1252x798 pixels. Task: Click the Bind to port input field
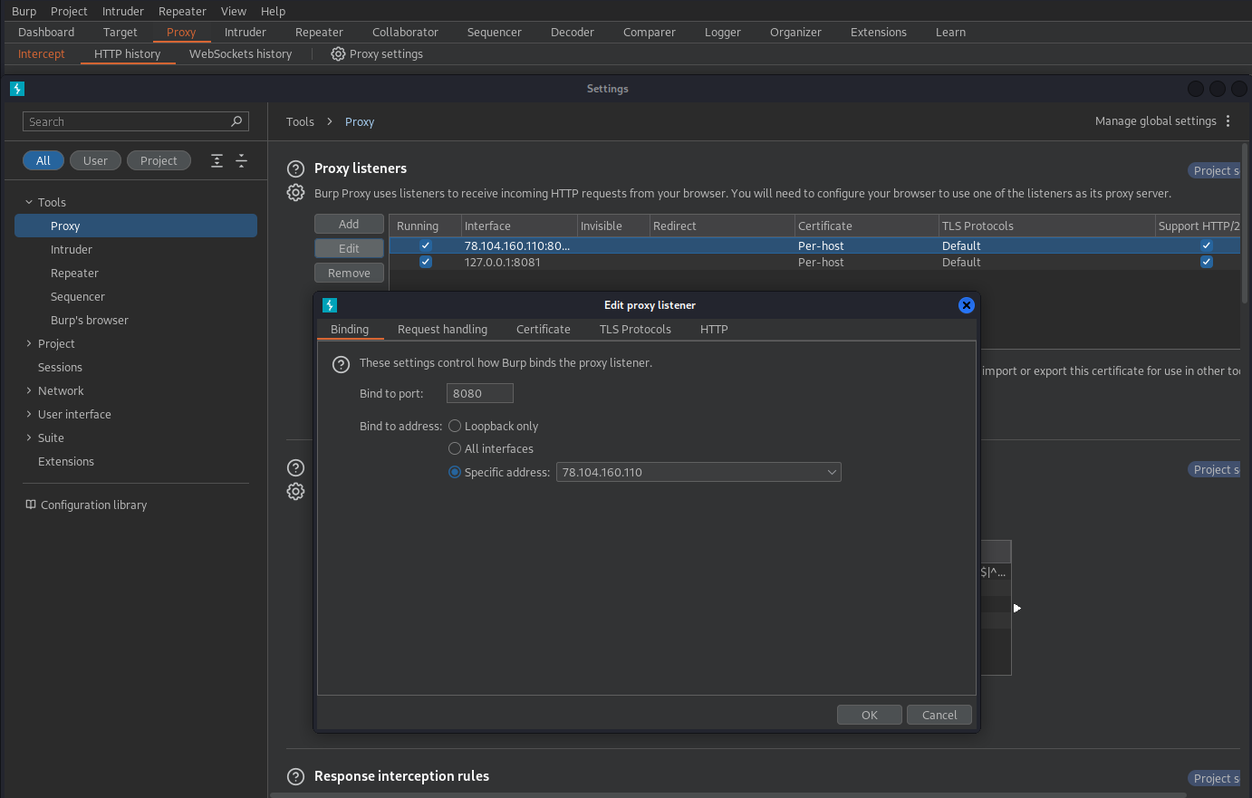point(480,393)
